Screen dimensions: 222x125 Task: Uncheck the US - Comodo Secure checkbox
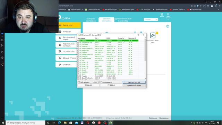click(x=78, y=58)
